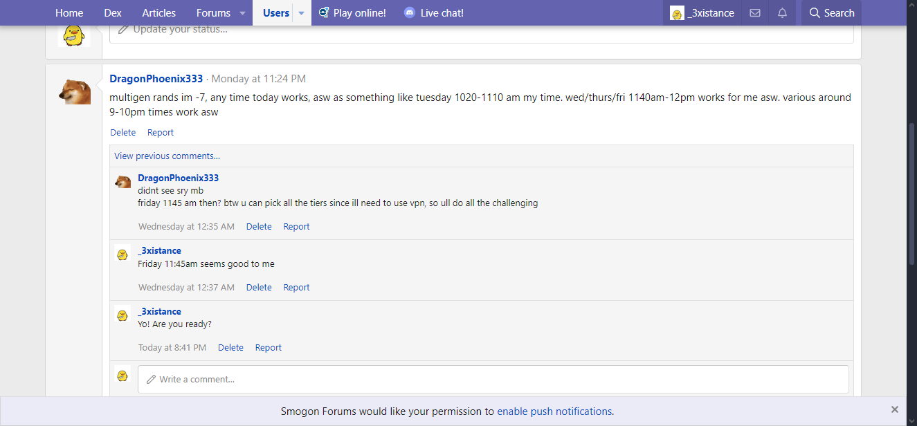Click in the Write a comment field

coord(493,379)
